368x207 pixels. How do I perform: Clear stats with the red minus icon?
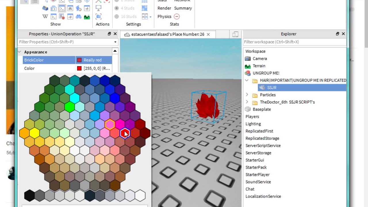tap(177, 16)
